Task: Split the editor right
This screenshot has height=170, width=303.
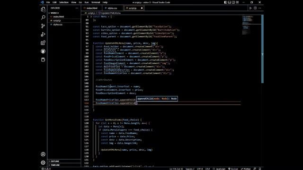Action: click(255, 8)
